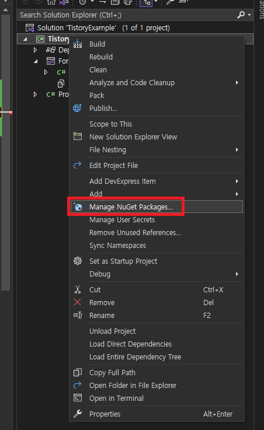Click the Search Solution Explorer input field

[x=127, y=15]
